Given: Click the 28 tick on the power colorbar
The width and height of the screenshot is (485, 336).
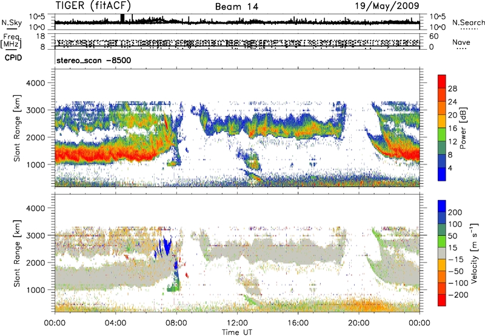Looking at the screenshot, I should click(452, 89).
